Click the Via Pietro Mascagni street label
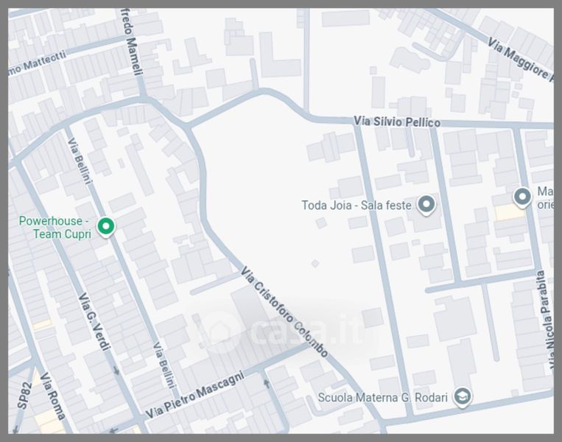The height and width of the screenshot is (442, 562). (x=194, y=398)
